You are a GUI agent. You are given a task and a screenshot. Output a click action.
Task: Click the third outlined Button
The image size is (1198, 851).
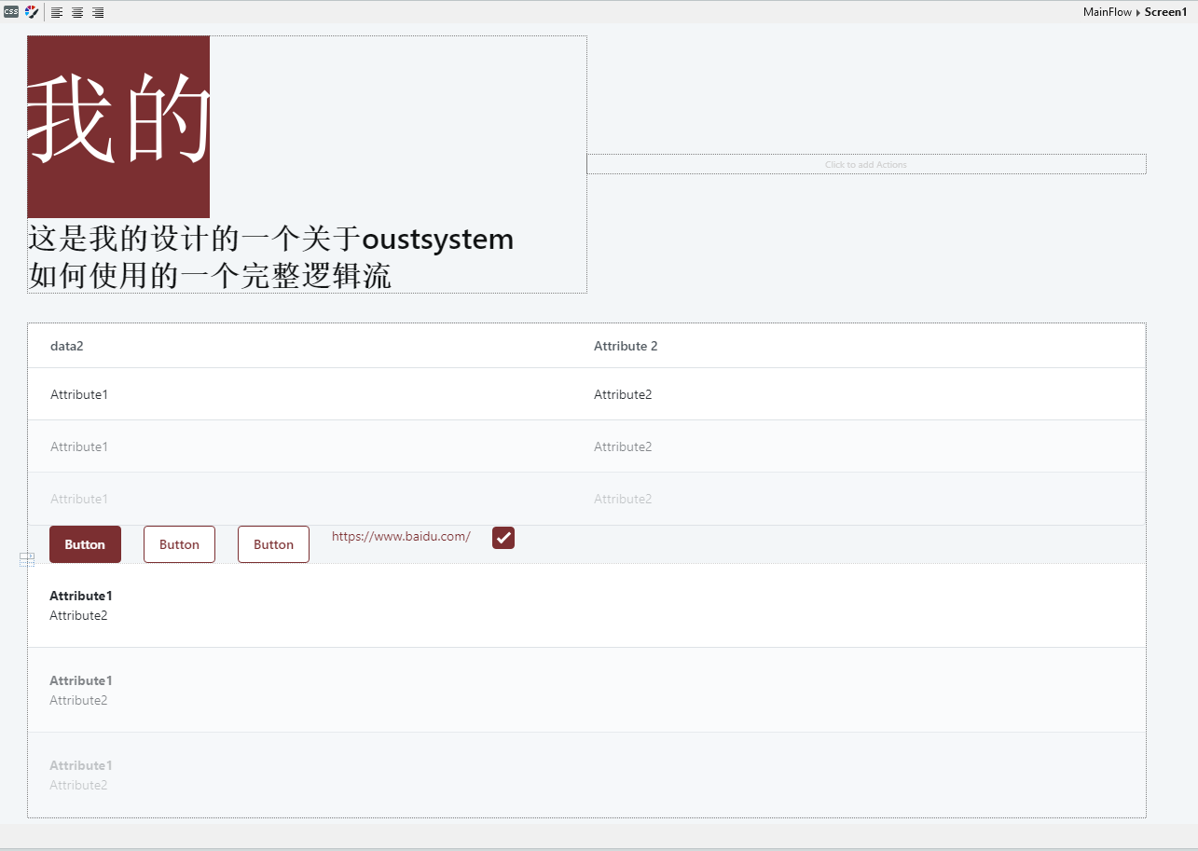(x=273, y=543)
